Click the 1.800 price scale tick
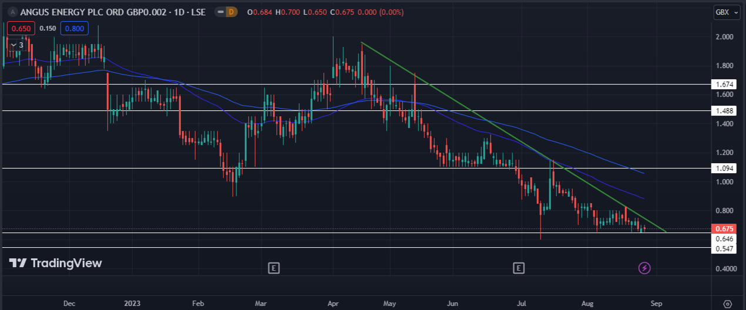Image resolution: width=746 pixels, height=310 pixels. click(x=725, y=66)
